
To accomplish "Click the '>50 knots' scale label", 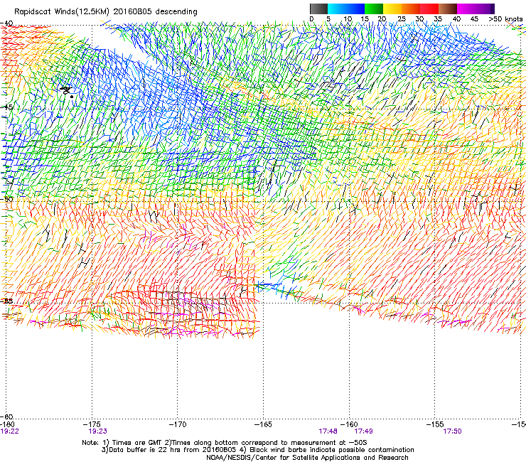I will point(505,19).
